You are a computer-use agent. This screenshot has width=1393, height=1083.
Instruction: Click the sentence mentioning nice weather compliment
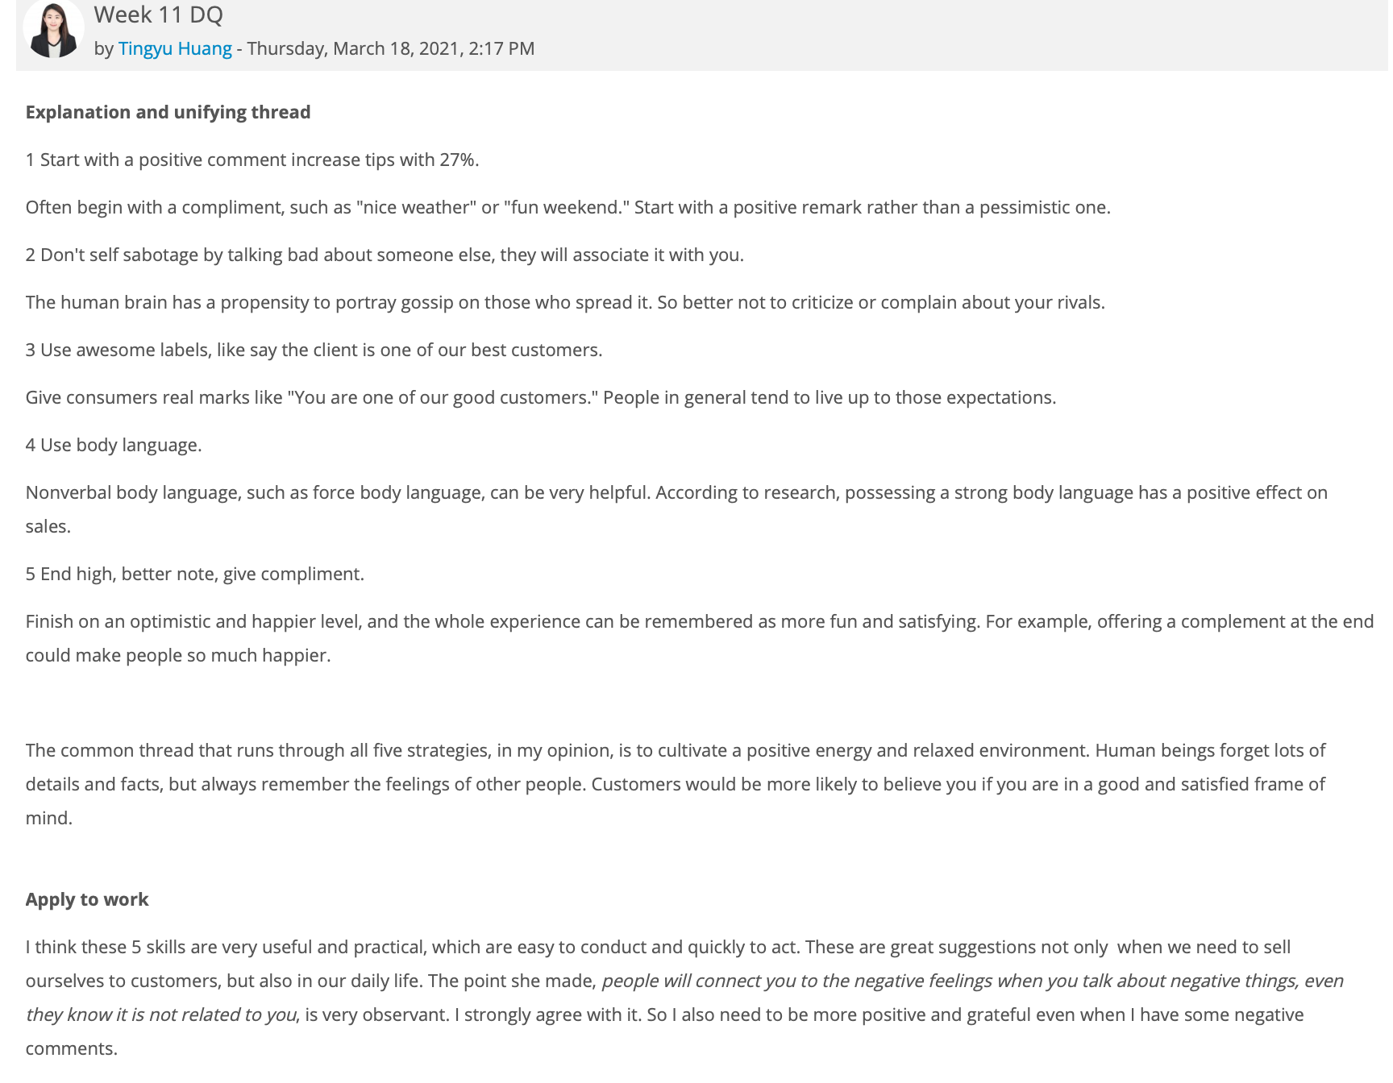click(x=568, y=207)
